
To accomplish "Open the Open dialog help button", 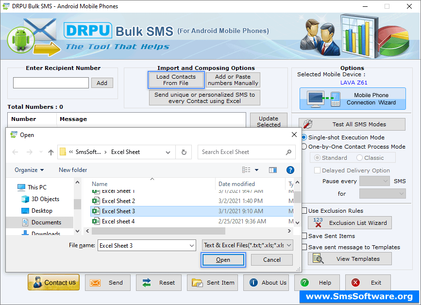I will coord(290,170).
